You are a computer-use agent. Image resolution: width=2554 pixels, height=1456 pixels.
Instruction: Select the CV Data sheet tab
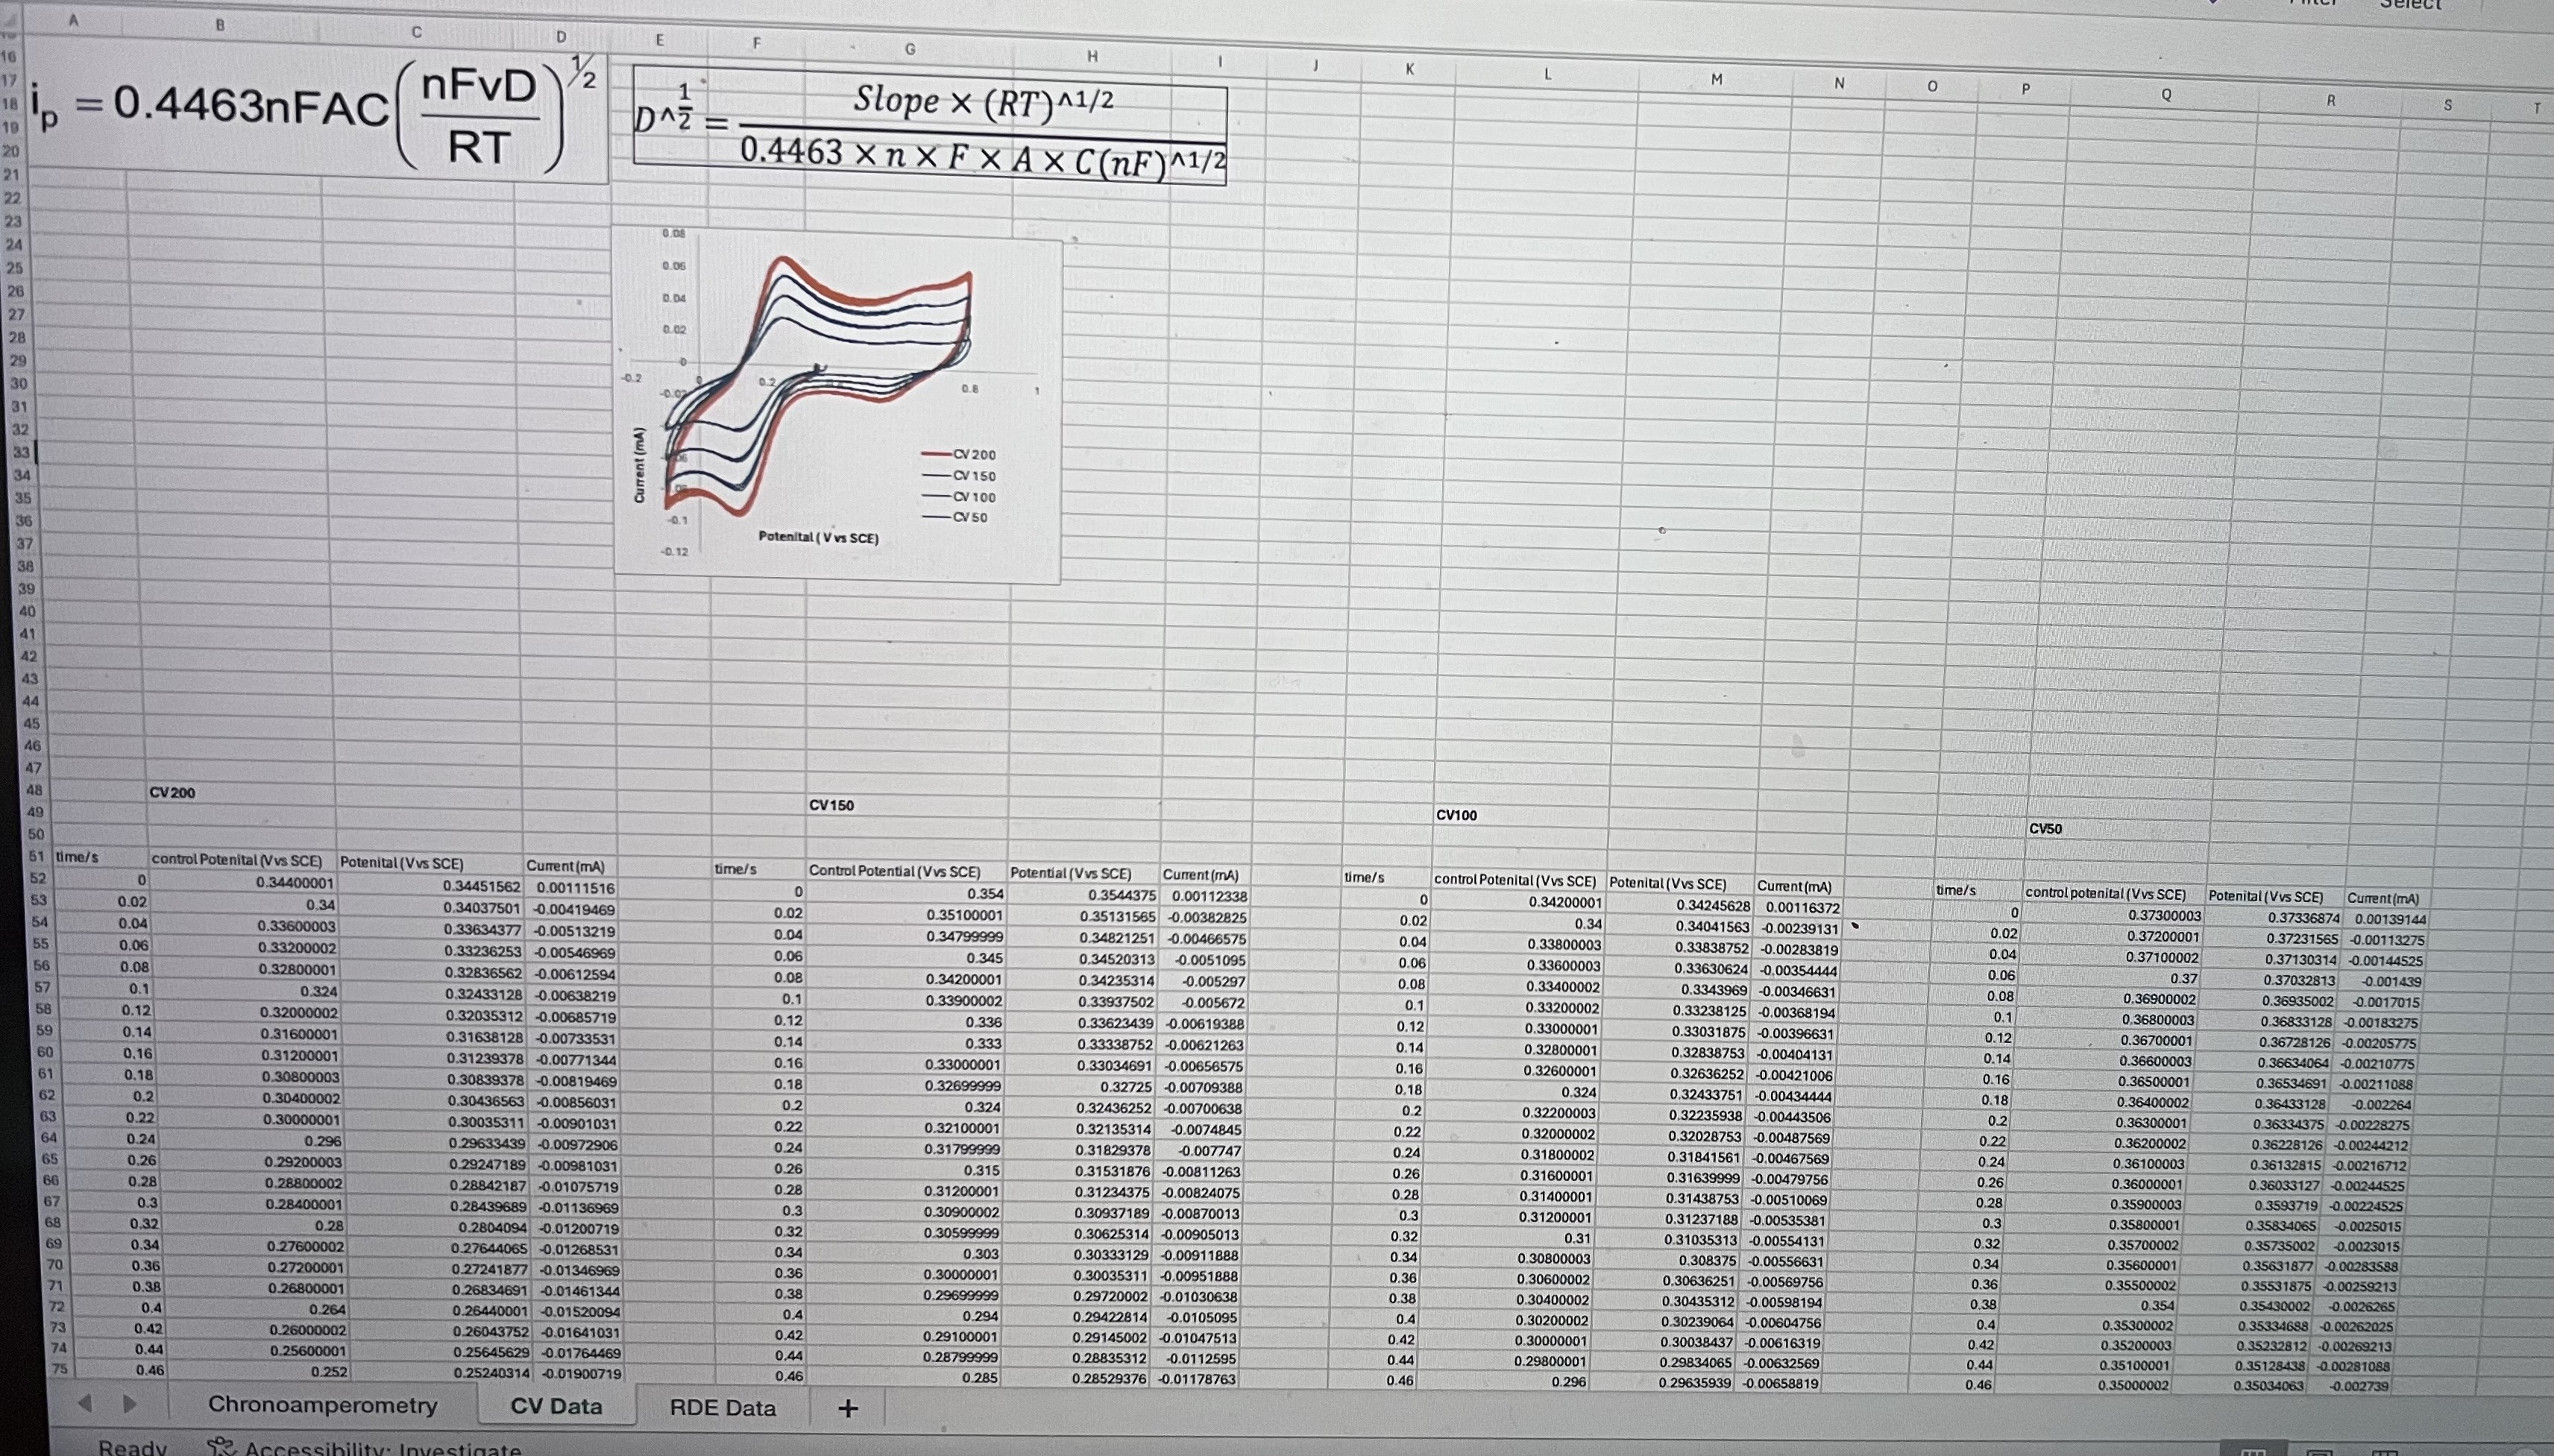[x=556, y=1405]
